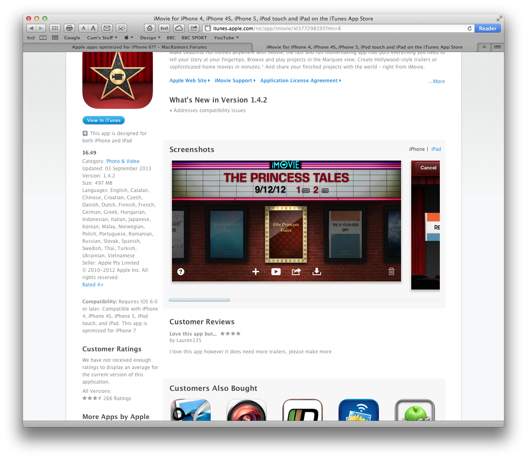The image size is (527, 459).
Task: Click the iMovie marquee screenshot image
Action: coord(287,221)
